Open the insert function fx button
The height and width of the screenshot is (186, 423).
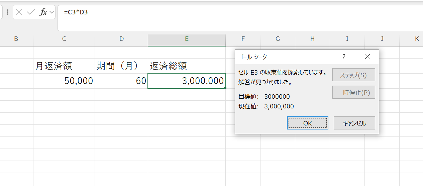43,12
